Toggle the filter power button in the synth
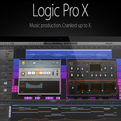Screen dimensions: 121x121 (x=90, y=63)
